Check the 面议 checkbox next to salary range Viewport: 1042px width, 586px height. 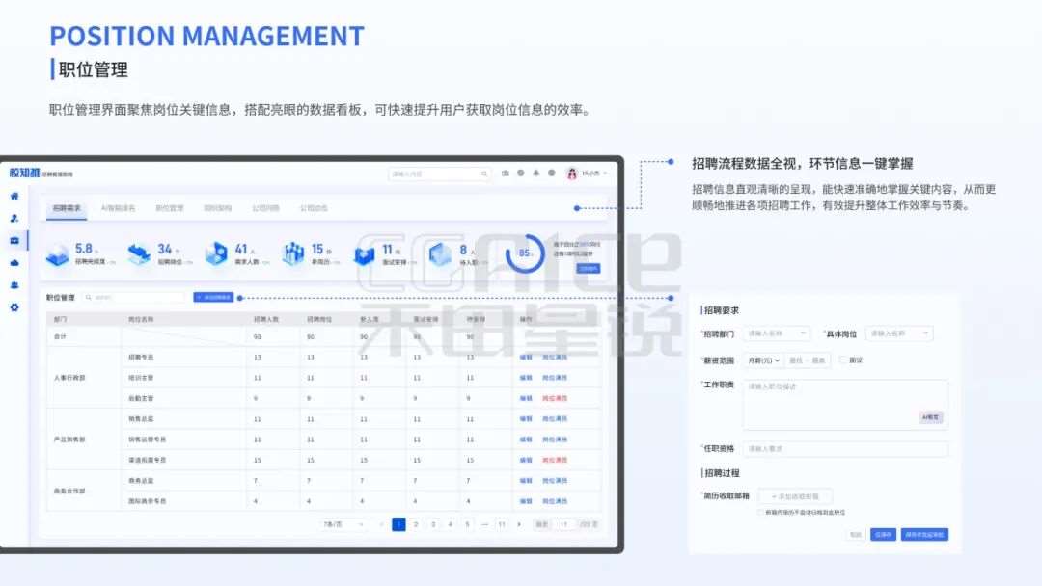click(x=842, y=360)
